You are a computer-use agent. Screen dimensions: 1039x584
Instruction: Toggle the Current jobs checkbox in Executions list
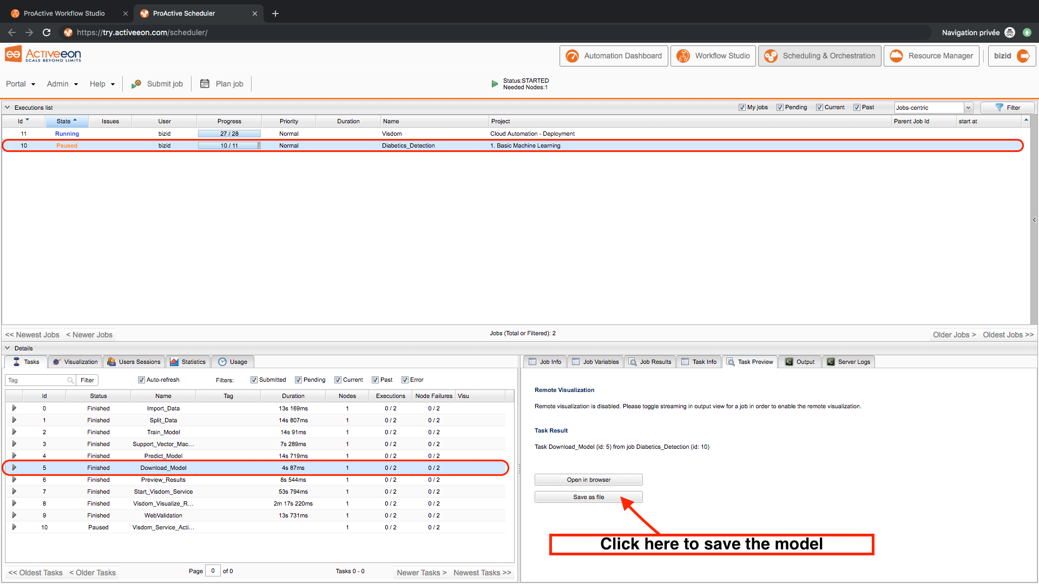819,107
